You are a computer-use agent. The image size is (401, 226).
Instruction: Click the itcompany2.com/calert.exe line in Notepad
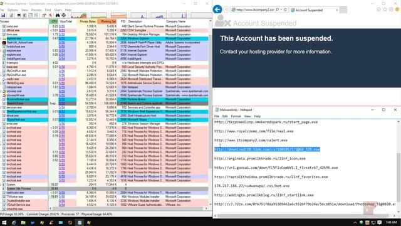click(251, 140)
